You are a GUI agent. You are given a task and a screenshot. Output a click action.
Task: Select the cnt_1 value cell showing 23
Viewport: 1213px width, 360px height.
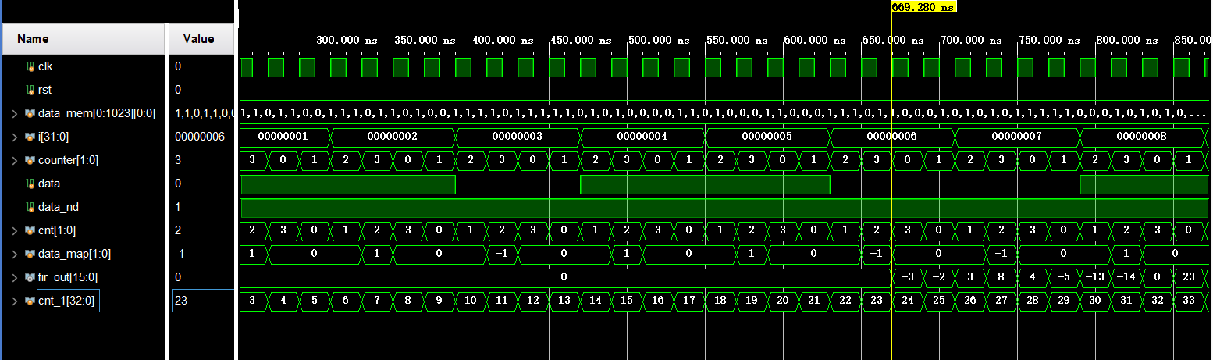201,301
